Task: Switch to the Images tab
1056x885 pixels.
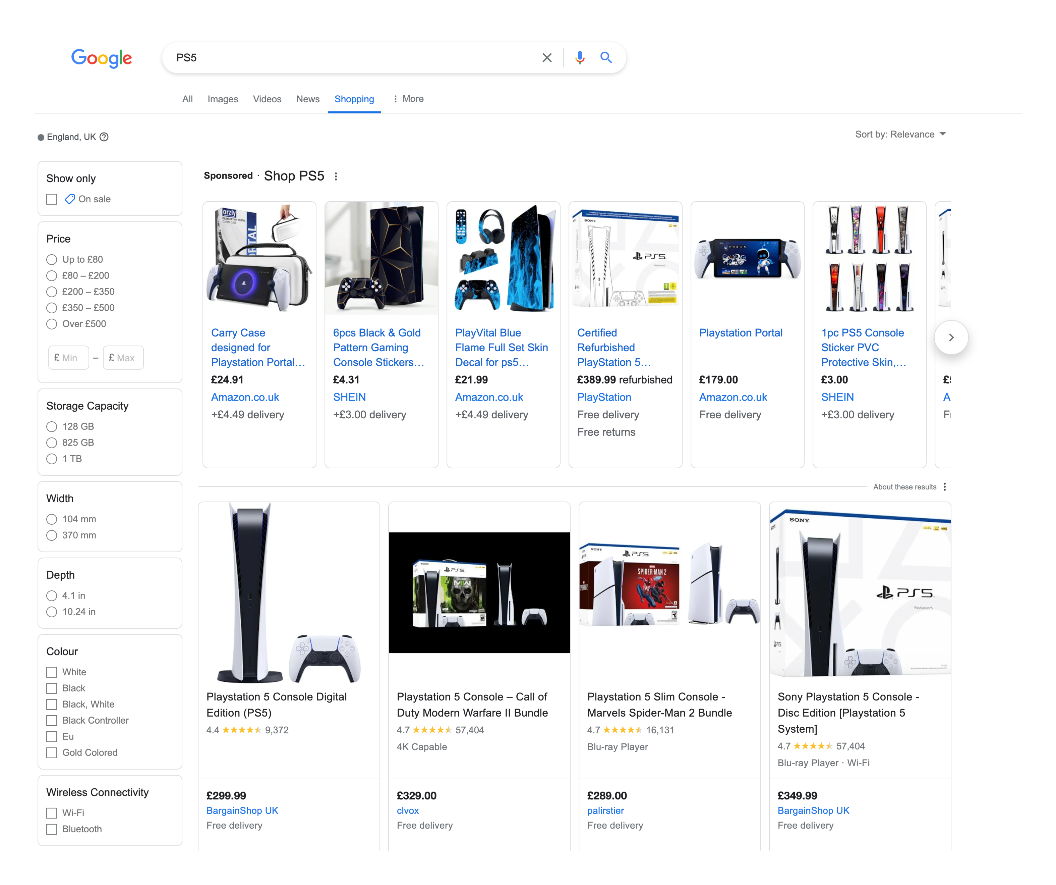Action: (223, 99)
